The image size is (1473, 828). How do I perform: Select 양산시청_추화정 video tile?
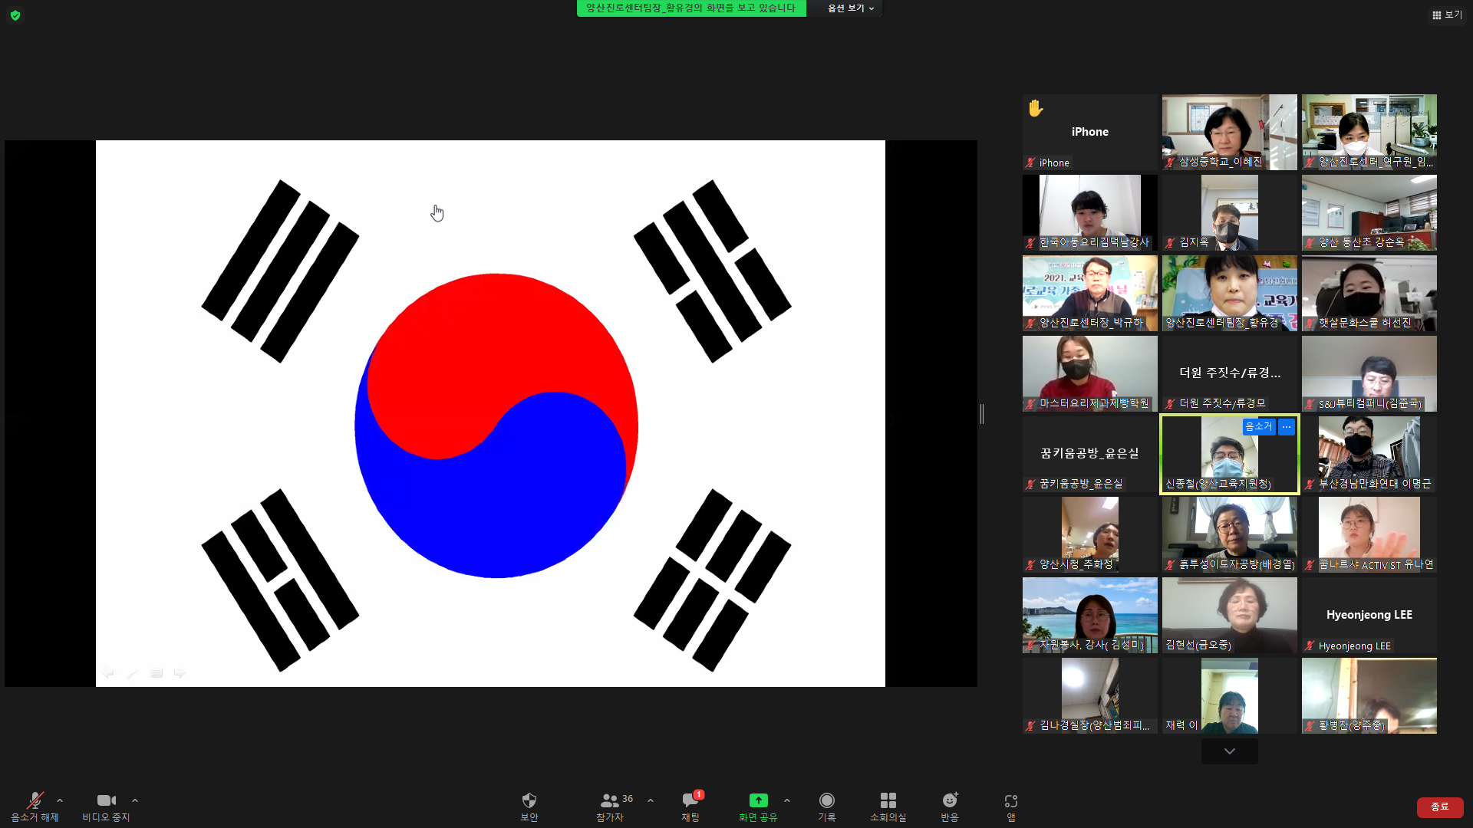click(1089, 534)
